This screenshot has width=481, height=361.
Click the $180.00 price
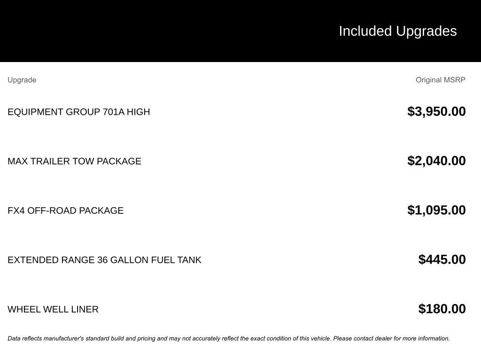point(442,309)
